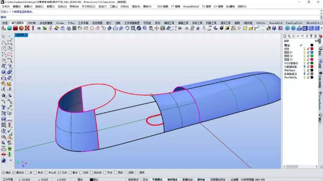Screen dimensions: 323x181
Task: Select the red sphere icon in top toolbar
Action: [x=21, y=28]
